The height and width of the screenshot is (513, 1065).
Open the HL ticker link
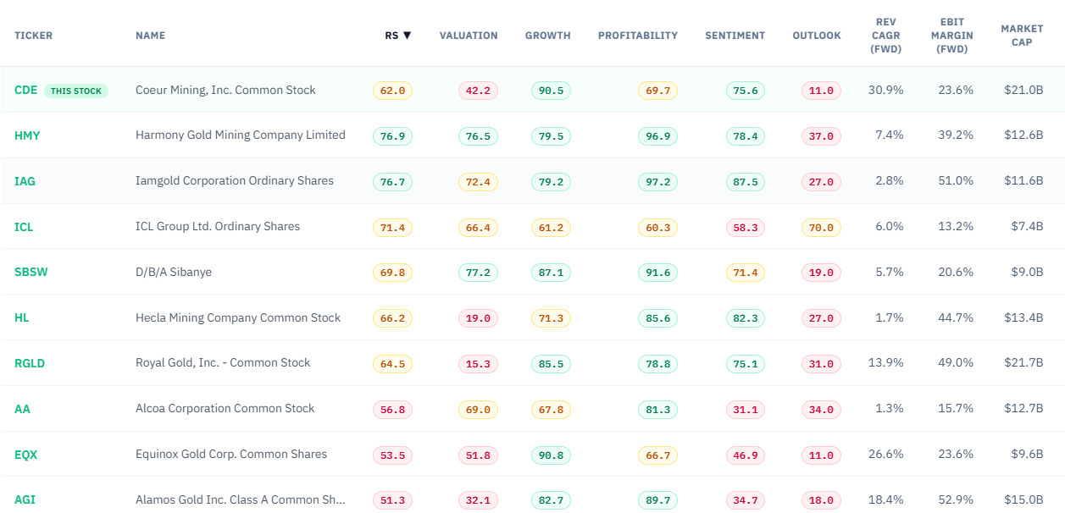click(x=22, y=317)
